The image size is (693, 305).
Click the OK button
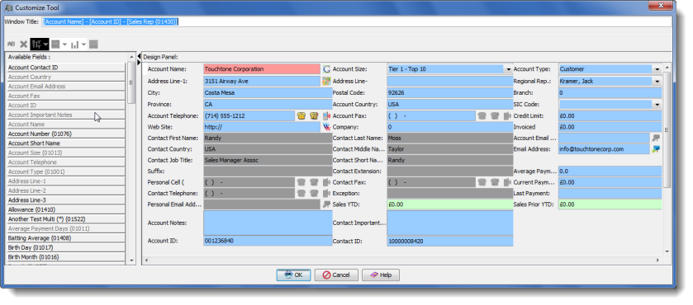(293, 275)
